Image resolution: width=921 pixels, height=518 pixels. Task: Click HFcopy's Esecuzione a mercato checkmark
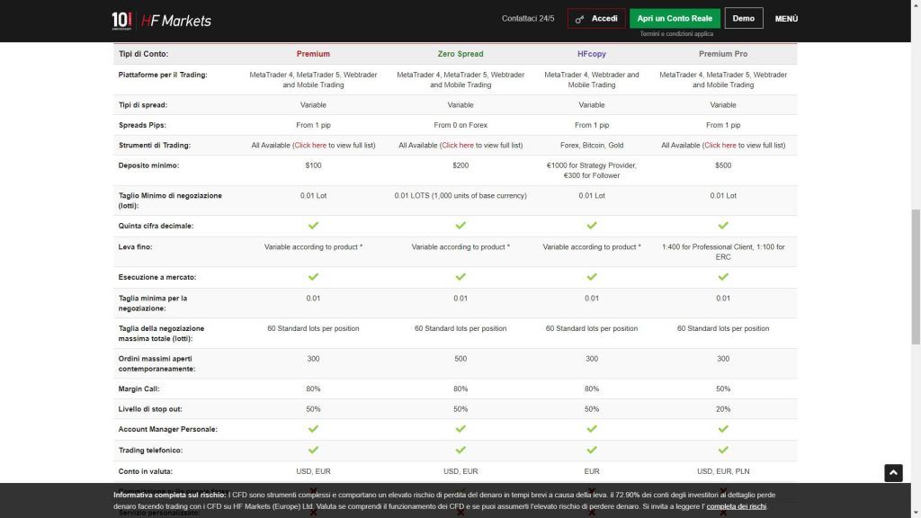click(x=592, y=277)
